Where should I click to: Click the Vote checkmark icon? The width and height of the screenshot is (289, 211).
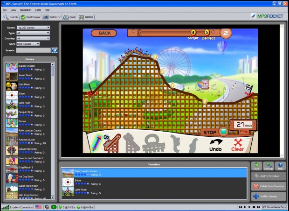[256, 166]
